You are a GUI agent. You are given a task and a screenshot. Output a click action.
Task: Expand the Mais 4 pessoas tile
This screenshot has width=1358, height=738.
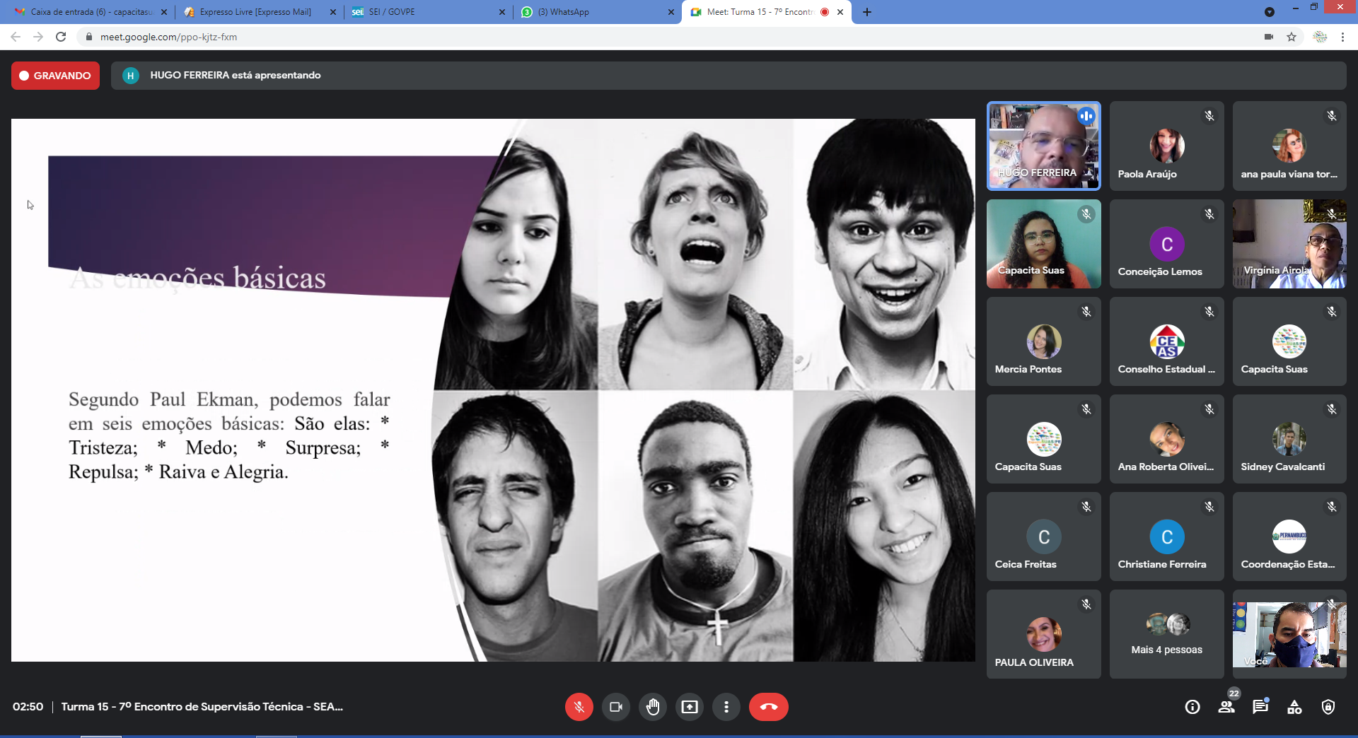click(1166, 634)
